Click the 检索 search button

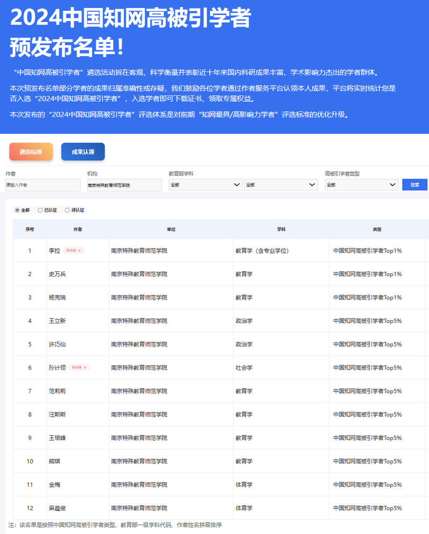click(415, 185)
